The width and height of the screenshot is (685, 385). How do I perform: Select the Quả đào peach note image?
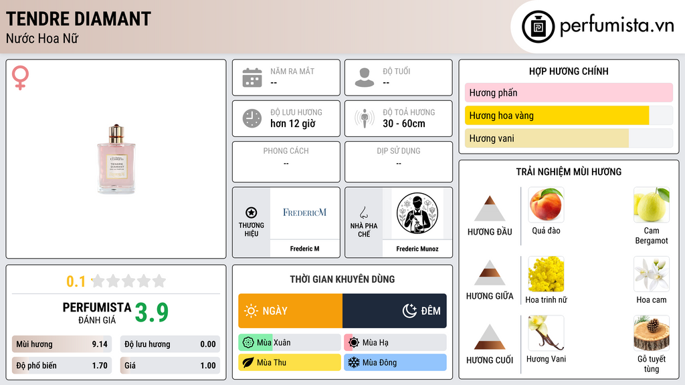pos(546,205)
